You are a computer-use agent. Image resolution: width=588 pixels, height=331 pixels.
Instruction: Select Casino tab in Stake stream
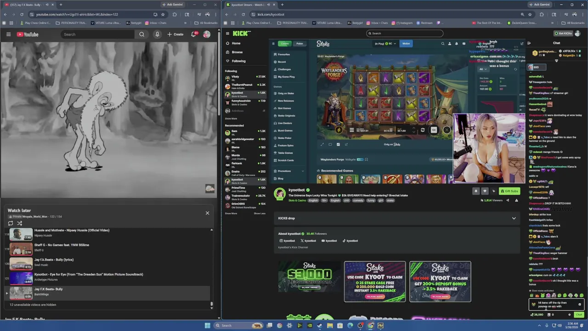pos(285,44)
